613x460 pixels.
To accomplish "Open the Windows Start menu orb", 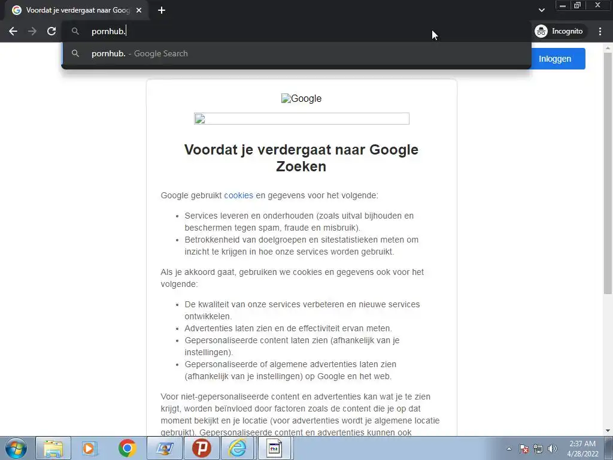I will [16, 448].
